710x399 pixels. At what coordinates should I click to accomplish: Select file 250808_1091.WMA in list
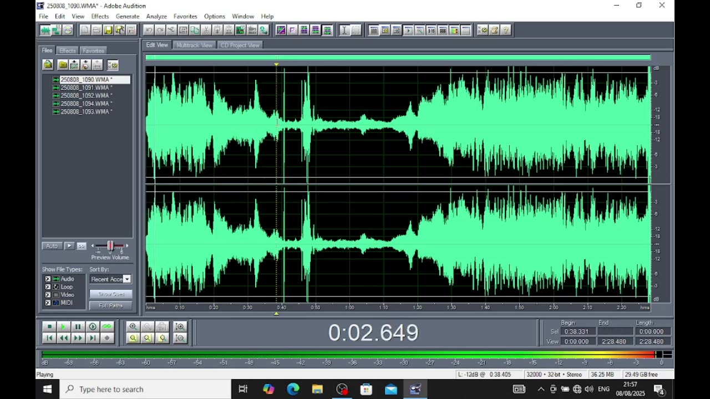pyautogui.click(x=86, y=88)
